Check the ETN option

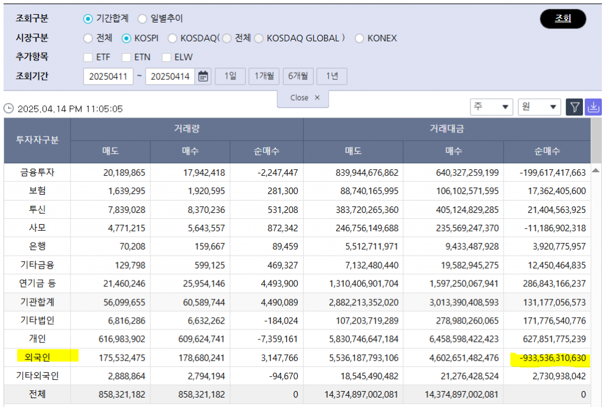[x=126, y=57]
